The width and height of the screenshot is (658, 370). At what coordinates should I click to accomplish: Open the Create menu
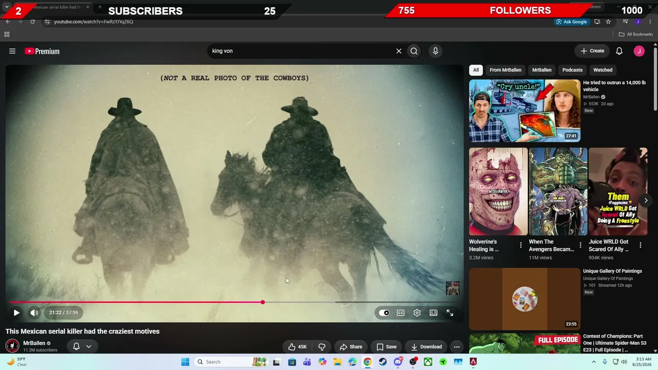592,51
